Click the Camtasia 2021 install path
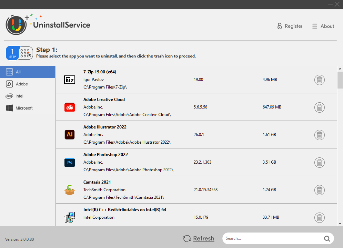343x248 pixels. [x=124, y=197]
